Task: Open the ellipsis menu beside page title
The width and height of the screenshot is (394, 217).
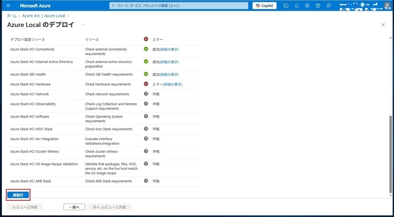Action: [x=83, y=25]
